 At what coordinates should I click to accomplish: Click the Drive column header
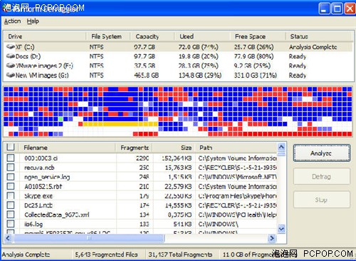pyautogui.click(x=45, y=36)
